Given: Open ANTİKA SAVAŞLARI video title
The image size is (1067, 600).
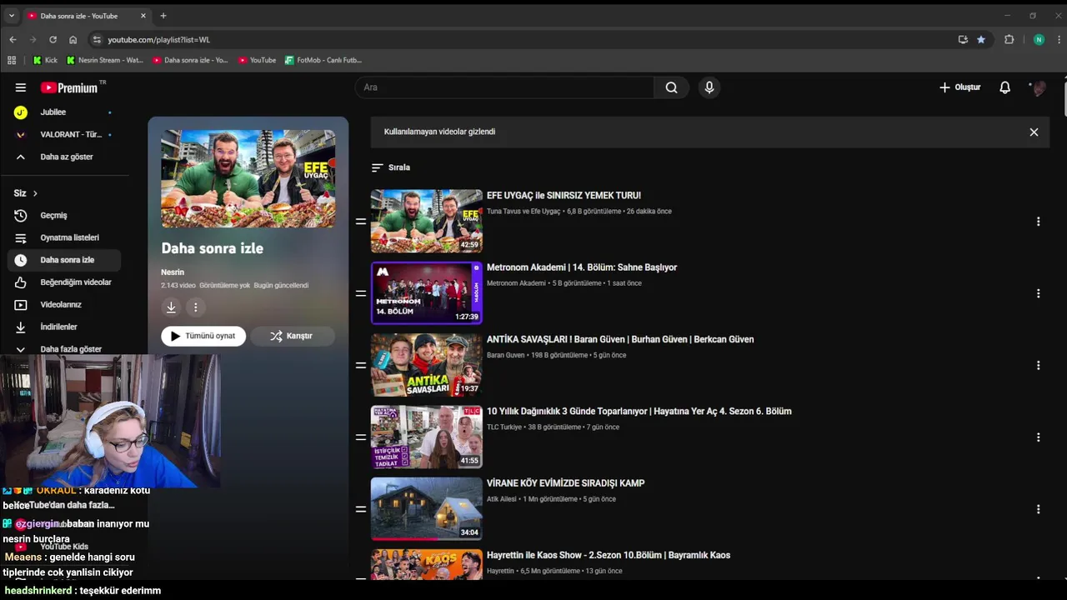Looking at the screenshot, I should 620,339.
